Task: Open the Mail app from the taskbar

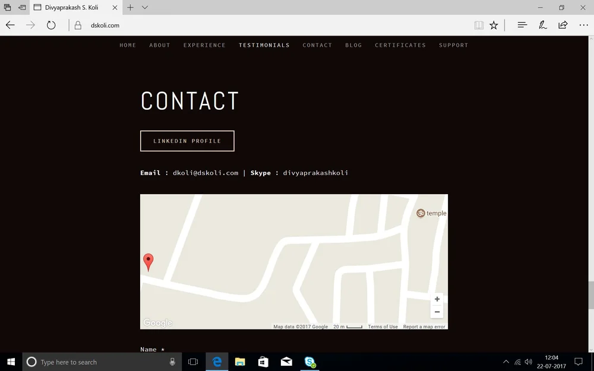Action: [x=286, y=362]
